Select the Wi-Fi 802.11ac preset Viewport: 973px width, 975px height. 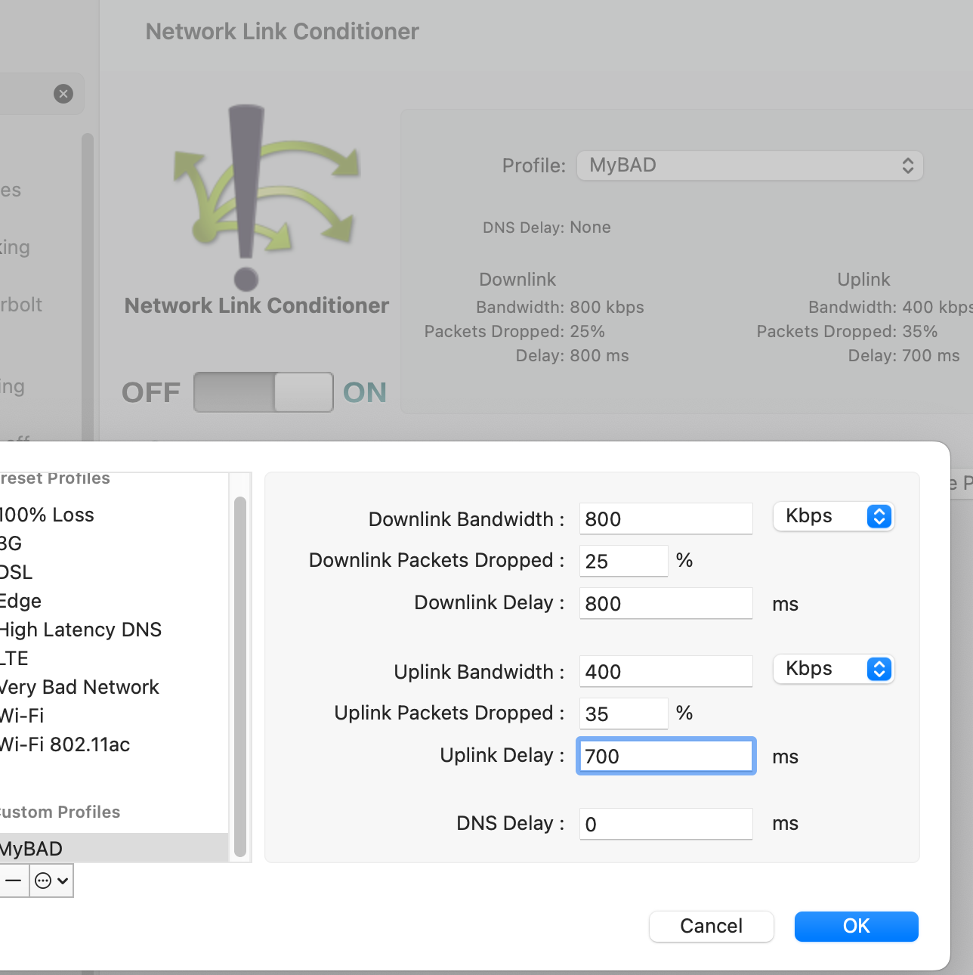[x=65, y=744]
